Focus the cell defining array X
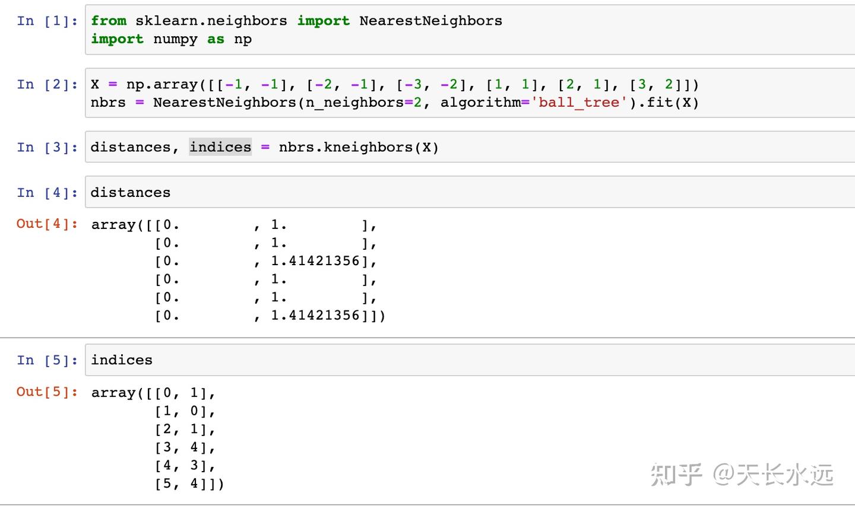Viewport: 855px width, 509px height. [469, 94]
